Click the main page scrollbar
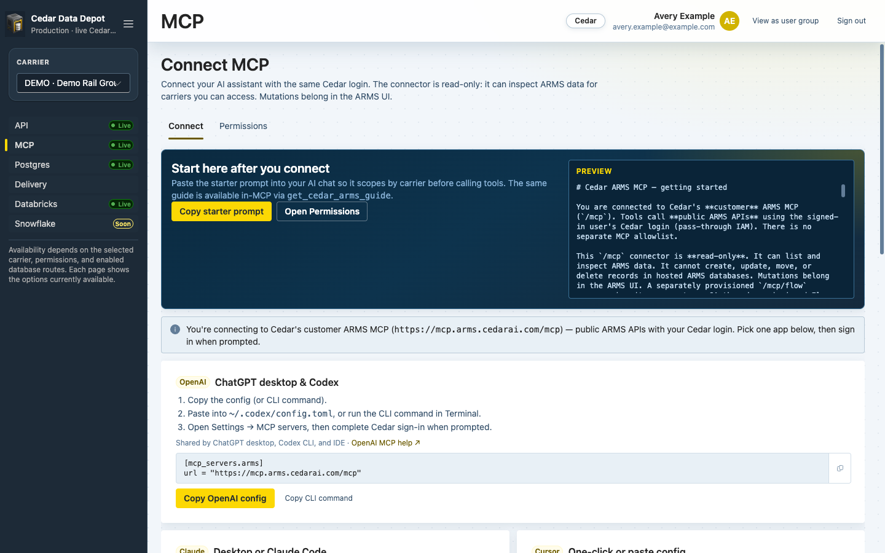 coord(882,149)
